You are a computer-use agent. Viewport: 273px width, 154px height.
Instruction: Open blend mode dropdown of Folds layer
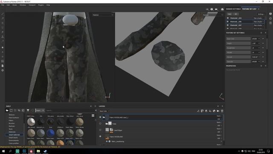[x=219, y=122]
